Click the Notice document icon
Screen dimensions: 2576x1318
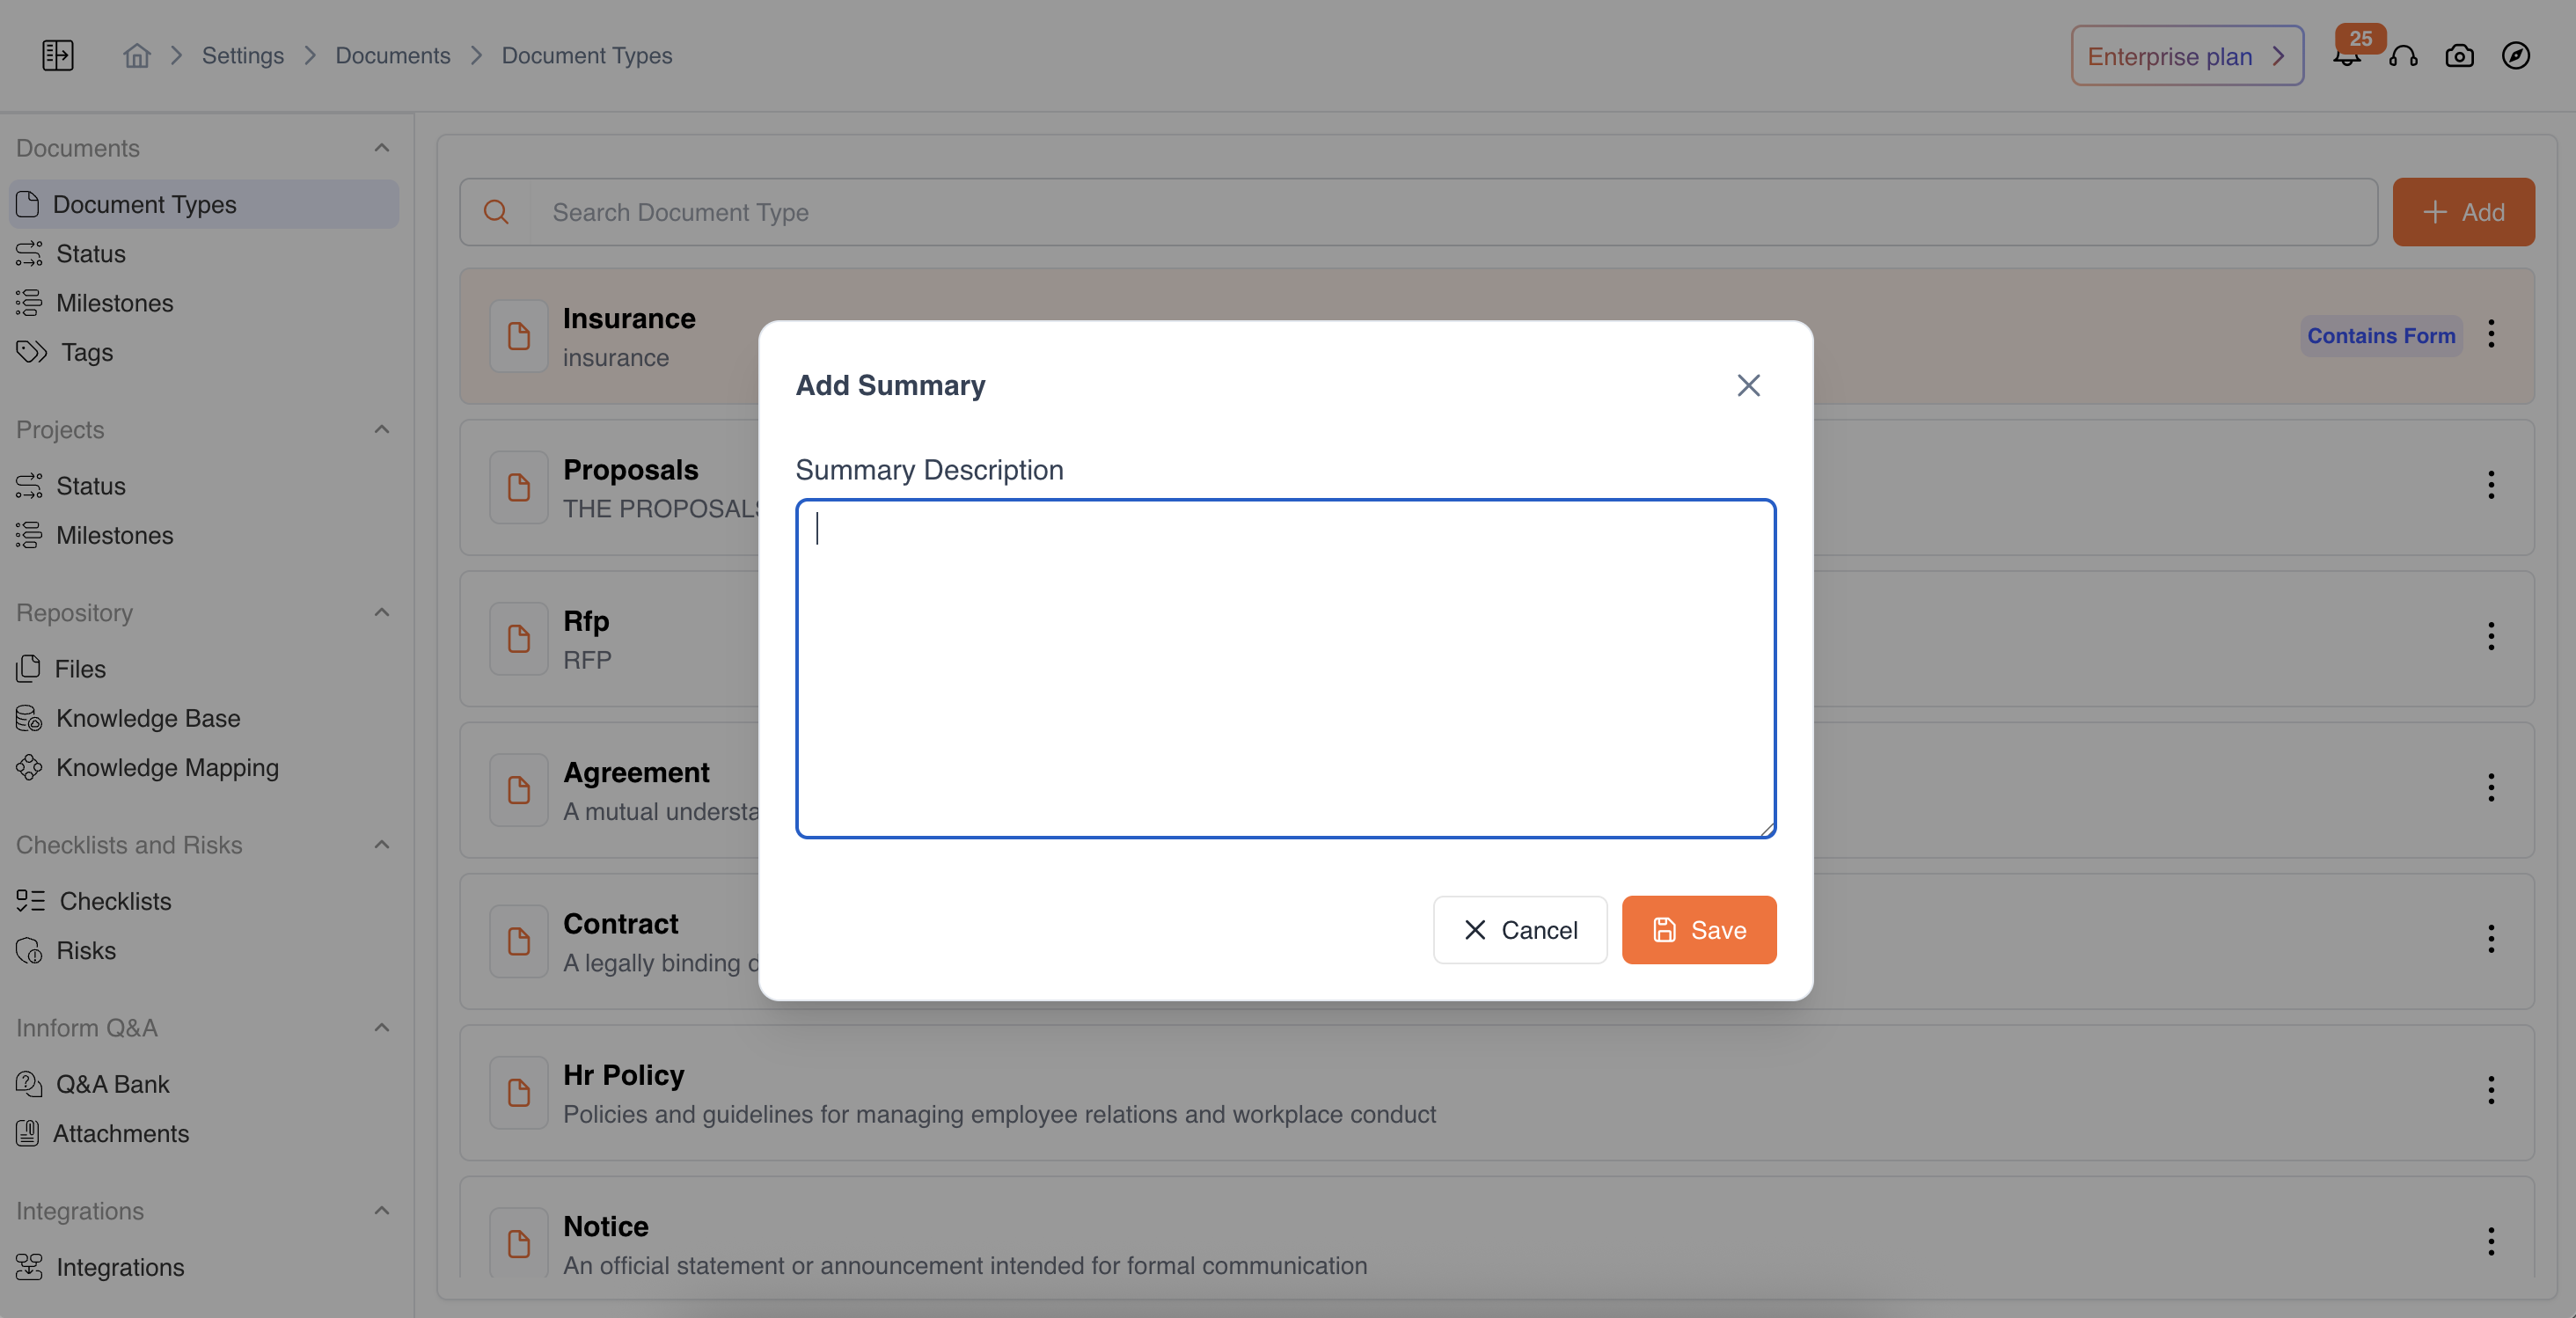point(519,1243)
